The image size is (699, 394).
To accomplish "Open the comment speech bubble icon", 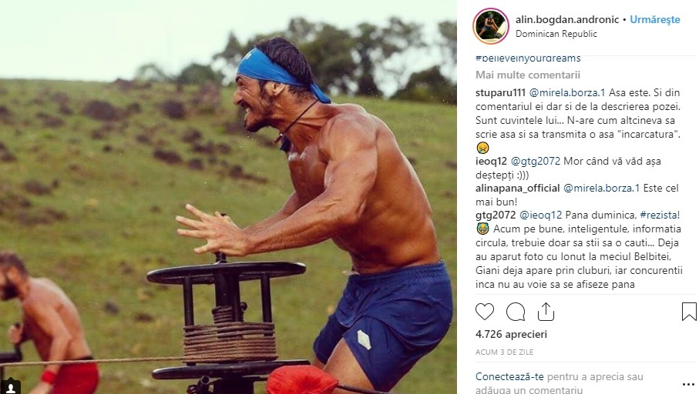I will [x=516, y=312].
